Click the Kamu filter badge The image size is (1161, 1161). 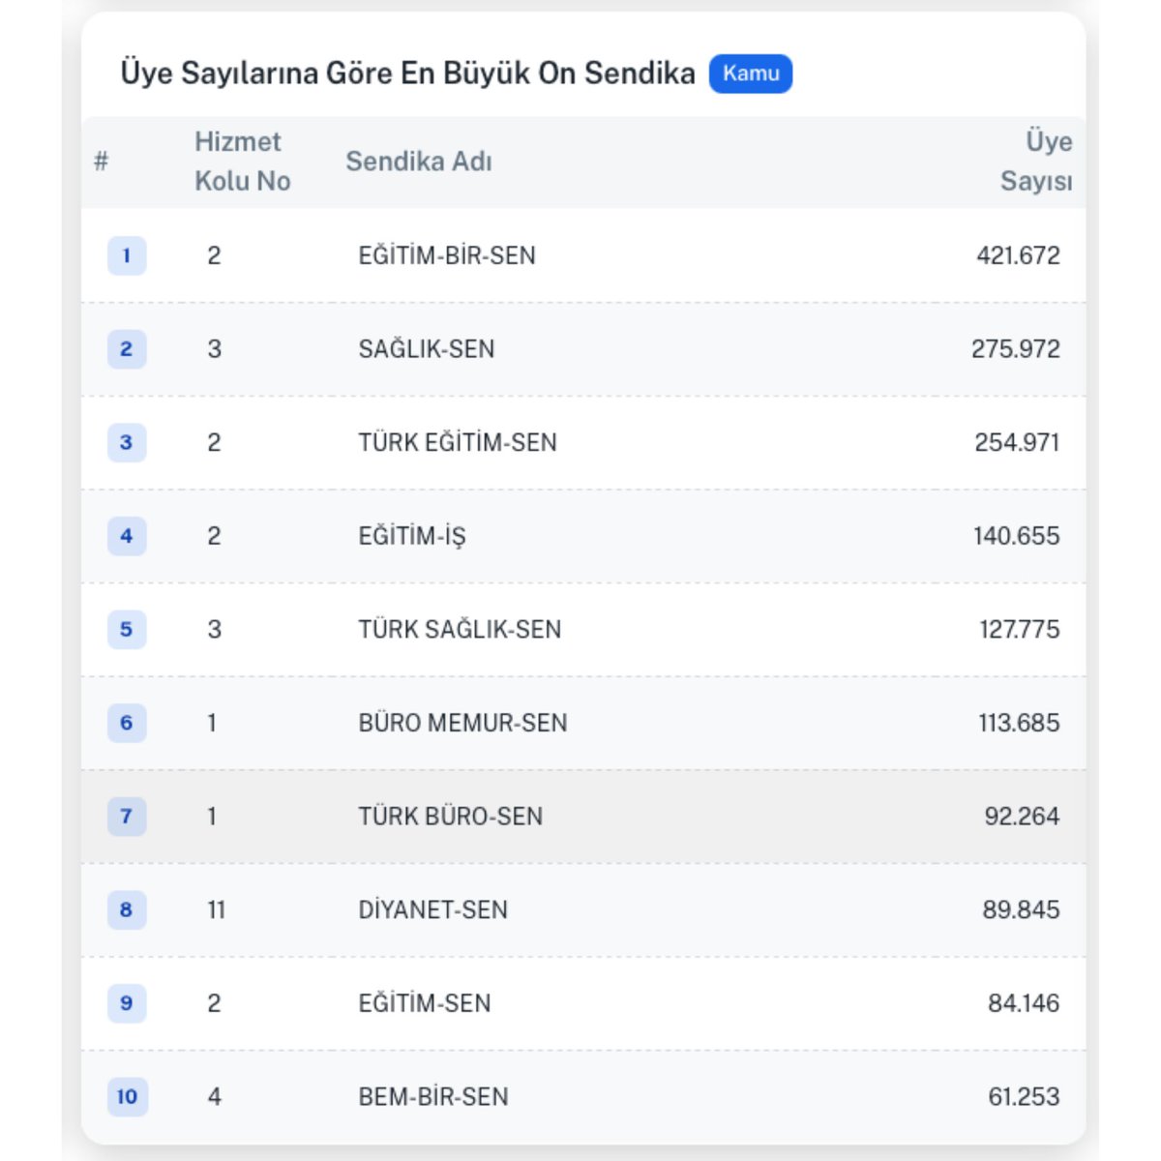752,73
